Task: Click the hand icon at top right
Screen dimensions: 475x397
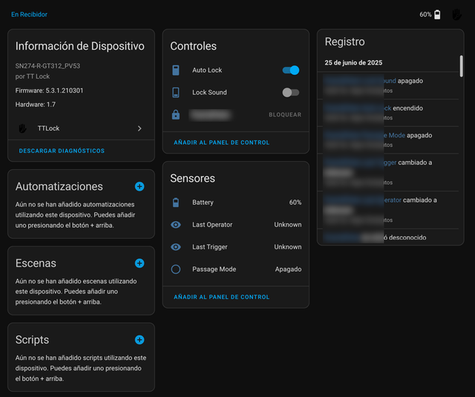Action: click(456, 15)
